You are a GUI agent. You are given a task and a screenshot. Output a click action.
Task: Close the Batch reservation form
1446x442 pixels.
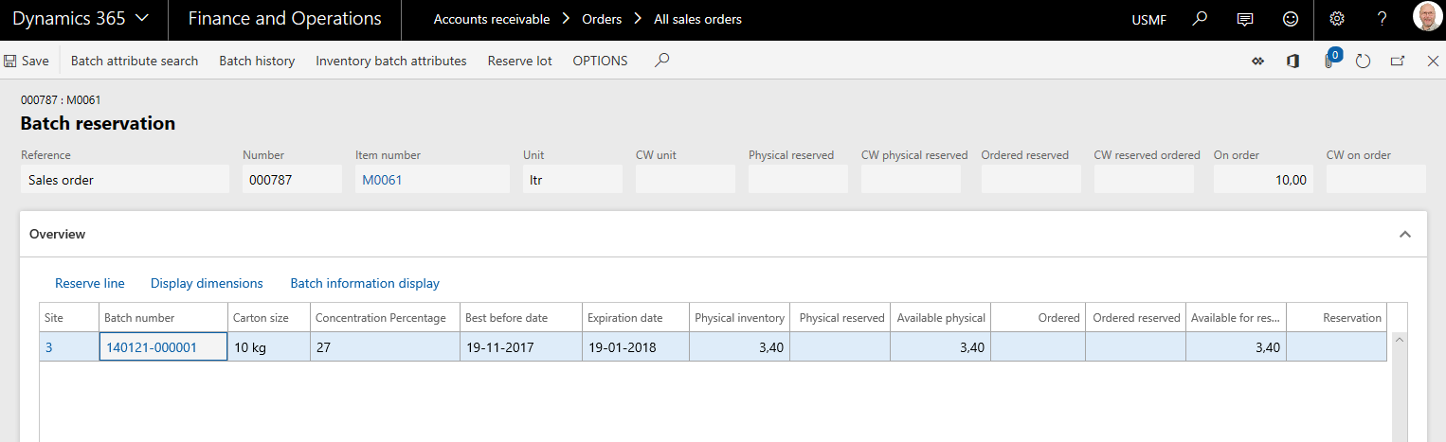pos(1433,61)
